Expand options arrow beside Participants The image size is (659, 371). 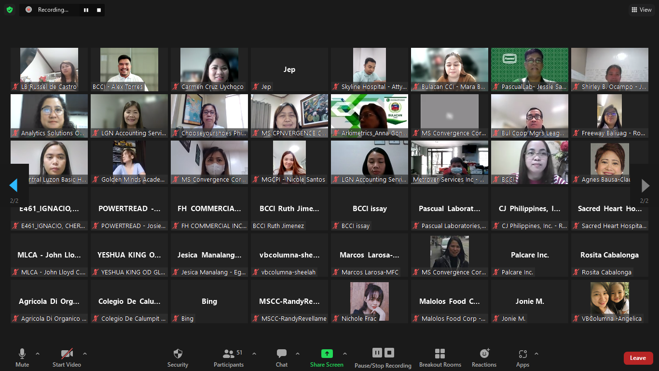(254, 354)
